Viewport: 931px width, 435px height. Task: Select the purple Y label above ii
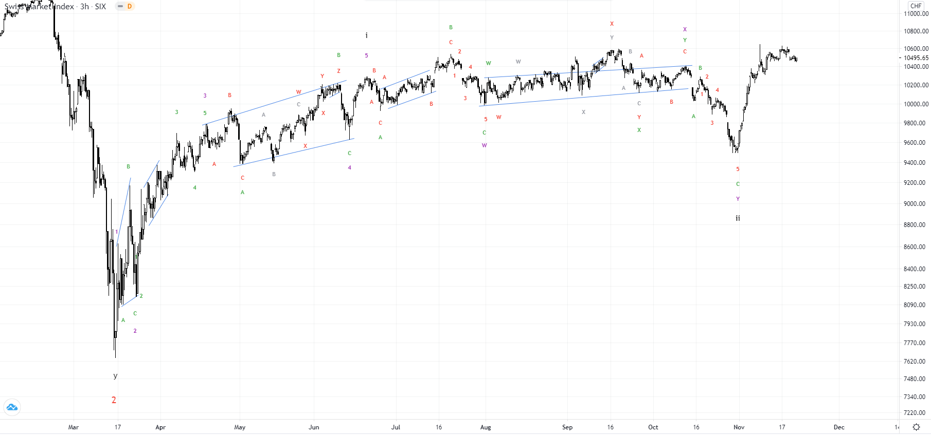(x=738, y=199)
